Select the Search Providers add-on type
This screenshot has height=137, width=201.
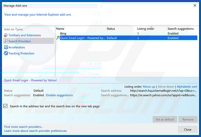[28, 41]
